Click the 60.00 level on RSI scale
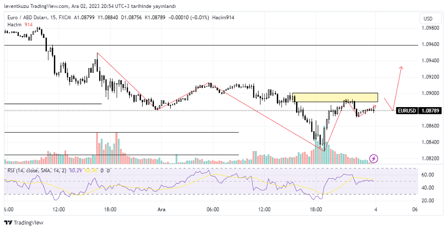This screenshot has height=230, width=448. (x=428, y=175)
